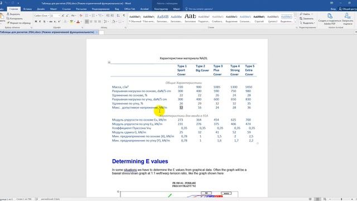Image resolution: width=357 pixels, height=201 pixels.
Task: Open the Конструктор table tools tab
Action: 161,9
